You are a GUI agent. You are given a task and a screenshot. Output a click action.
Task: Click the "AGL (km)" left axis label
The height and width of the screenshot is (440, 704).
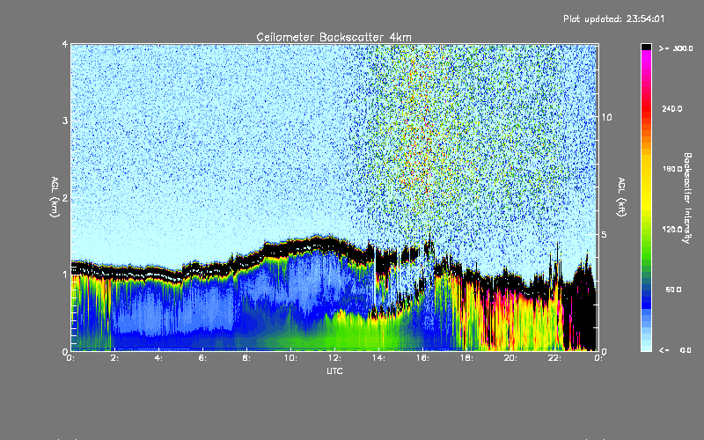pyautogui.click(x=55, y=197)
